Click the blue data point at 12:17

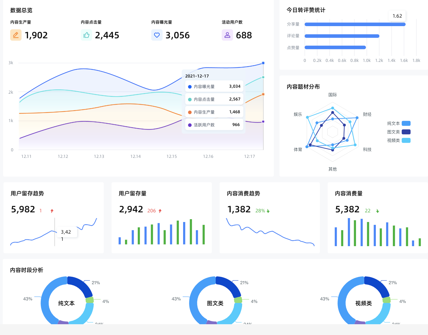263,63
